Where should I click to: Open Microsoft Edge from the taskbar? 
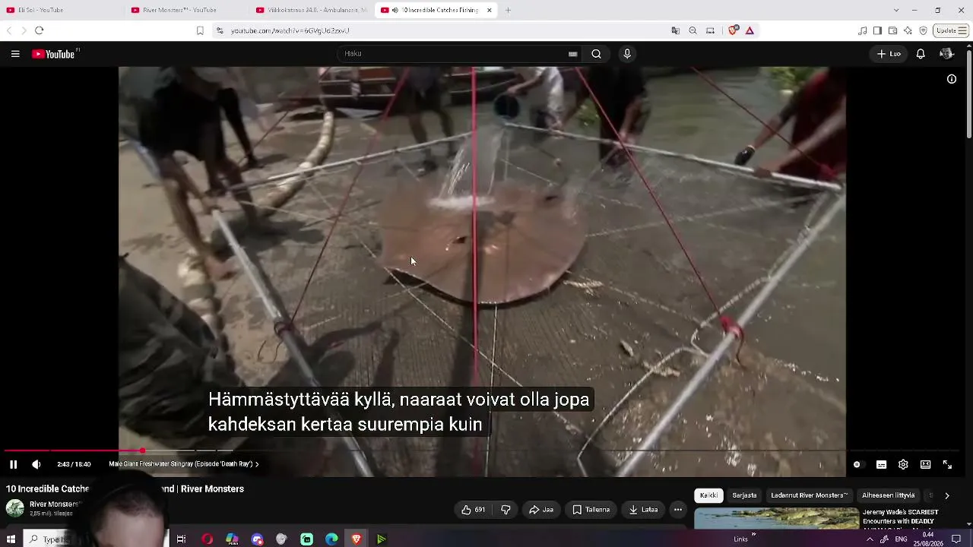click(331, 539)
